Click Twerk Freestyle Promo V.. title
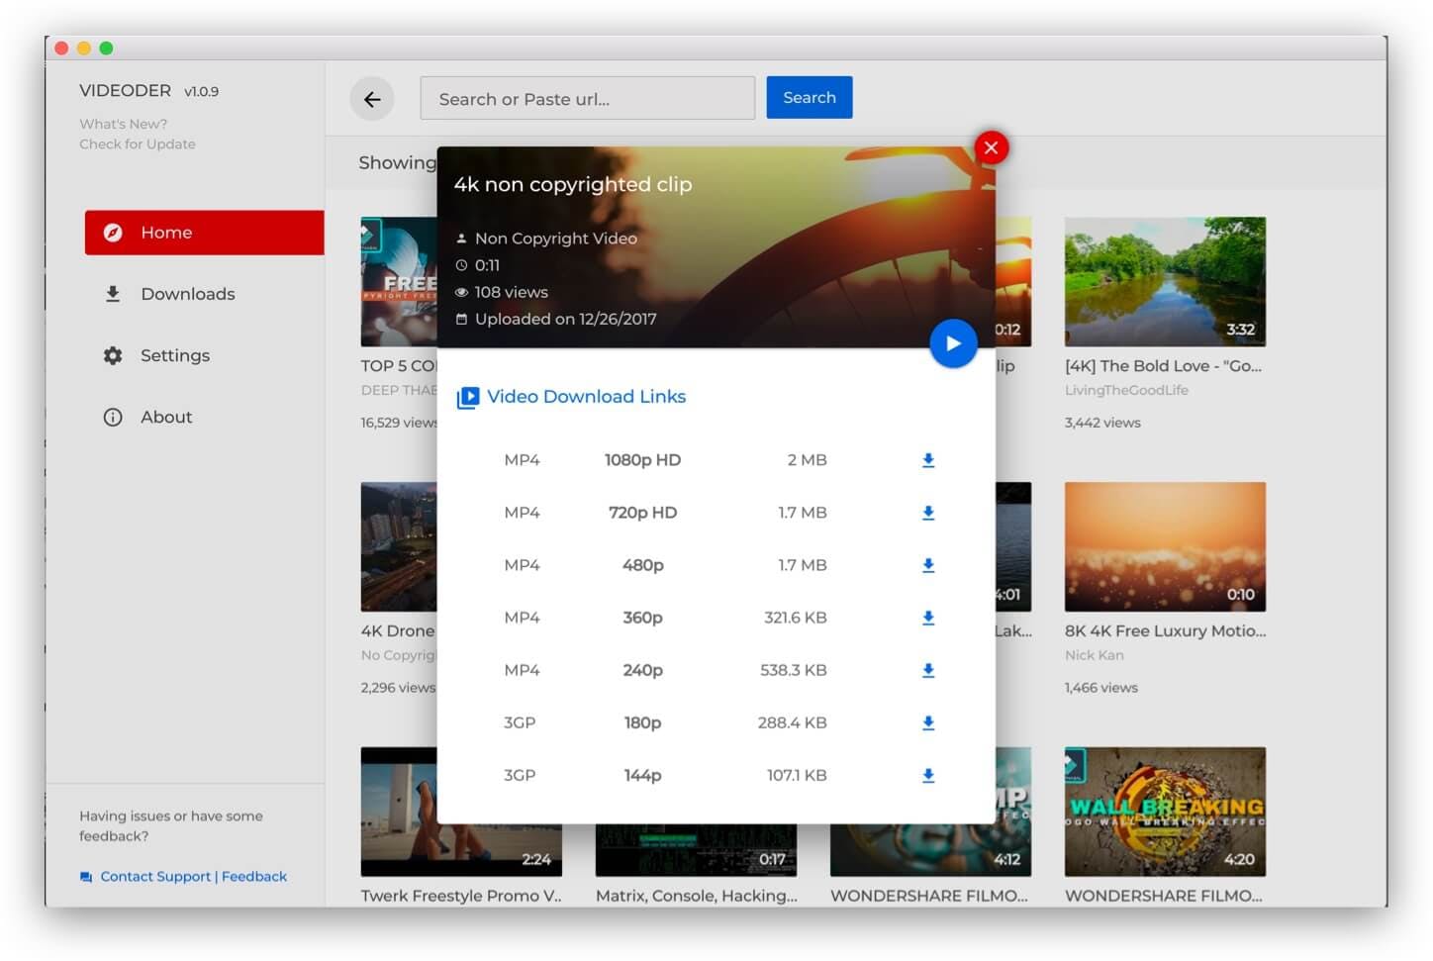Screen dimensions: 1433x961 tap(461, 896)
